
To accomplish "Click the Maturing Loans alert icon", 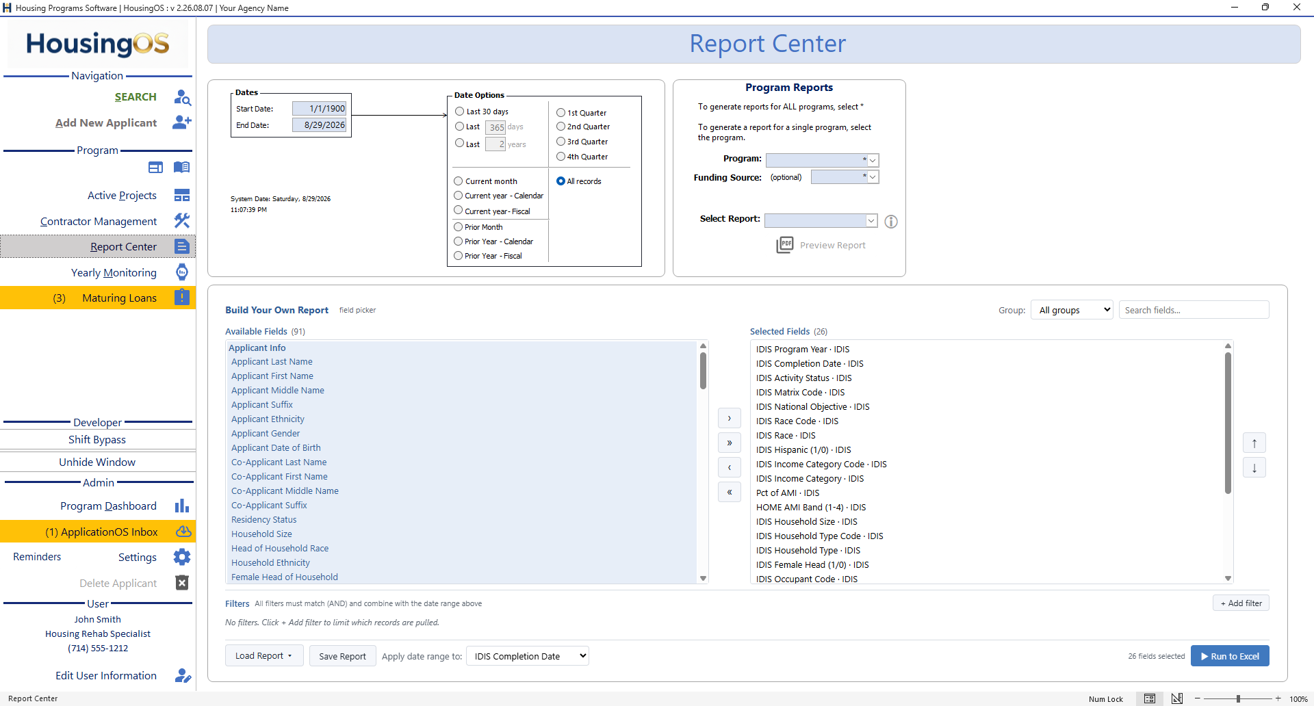I will click(x=182, y=298).
